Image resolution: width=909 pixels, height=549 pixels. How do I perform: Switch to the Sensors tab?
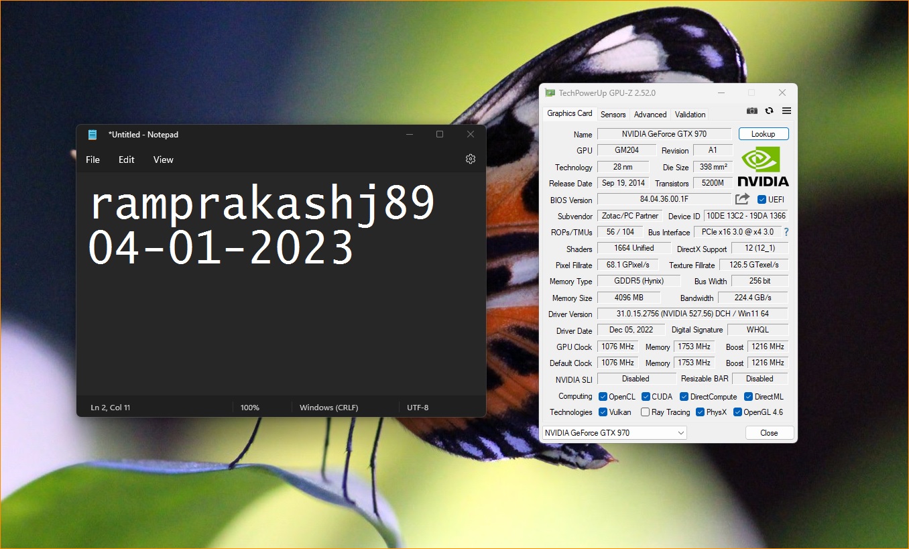pos(613,115)
